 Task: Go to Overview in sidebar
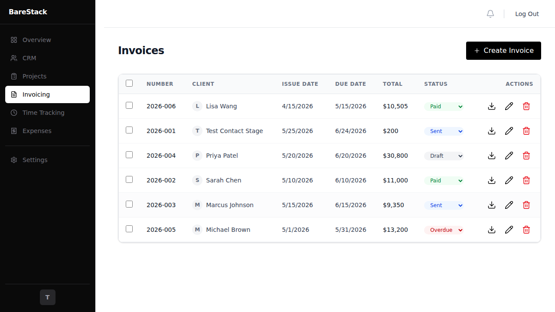47,40
